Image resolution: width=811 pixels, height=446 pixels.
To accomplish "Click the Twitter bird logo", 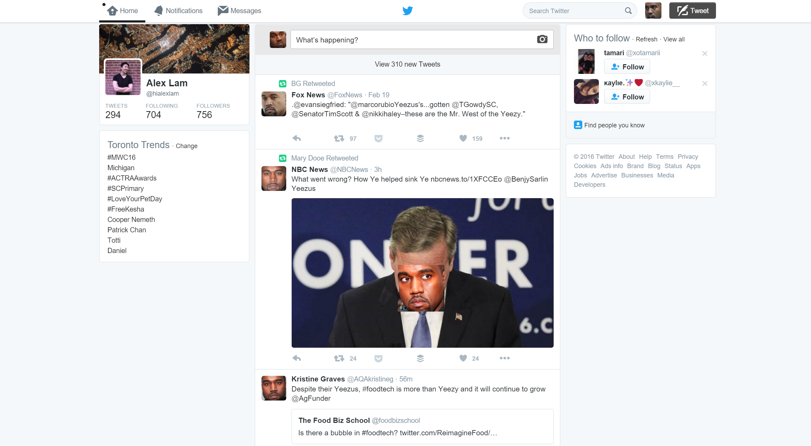I will tap(407, 11).
